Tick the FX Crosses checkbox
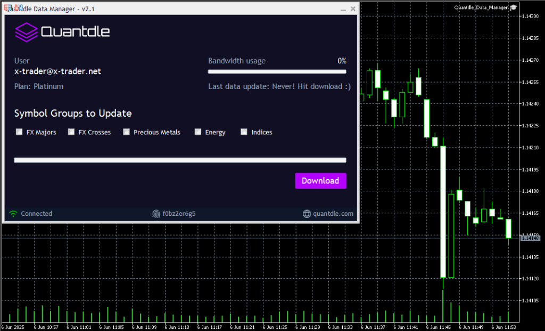545x331 pixels. (x=71, y=132)
